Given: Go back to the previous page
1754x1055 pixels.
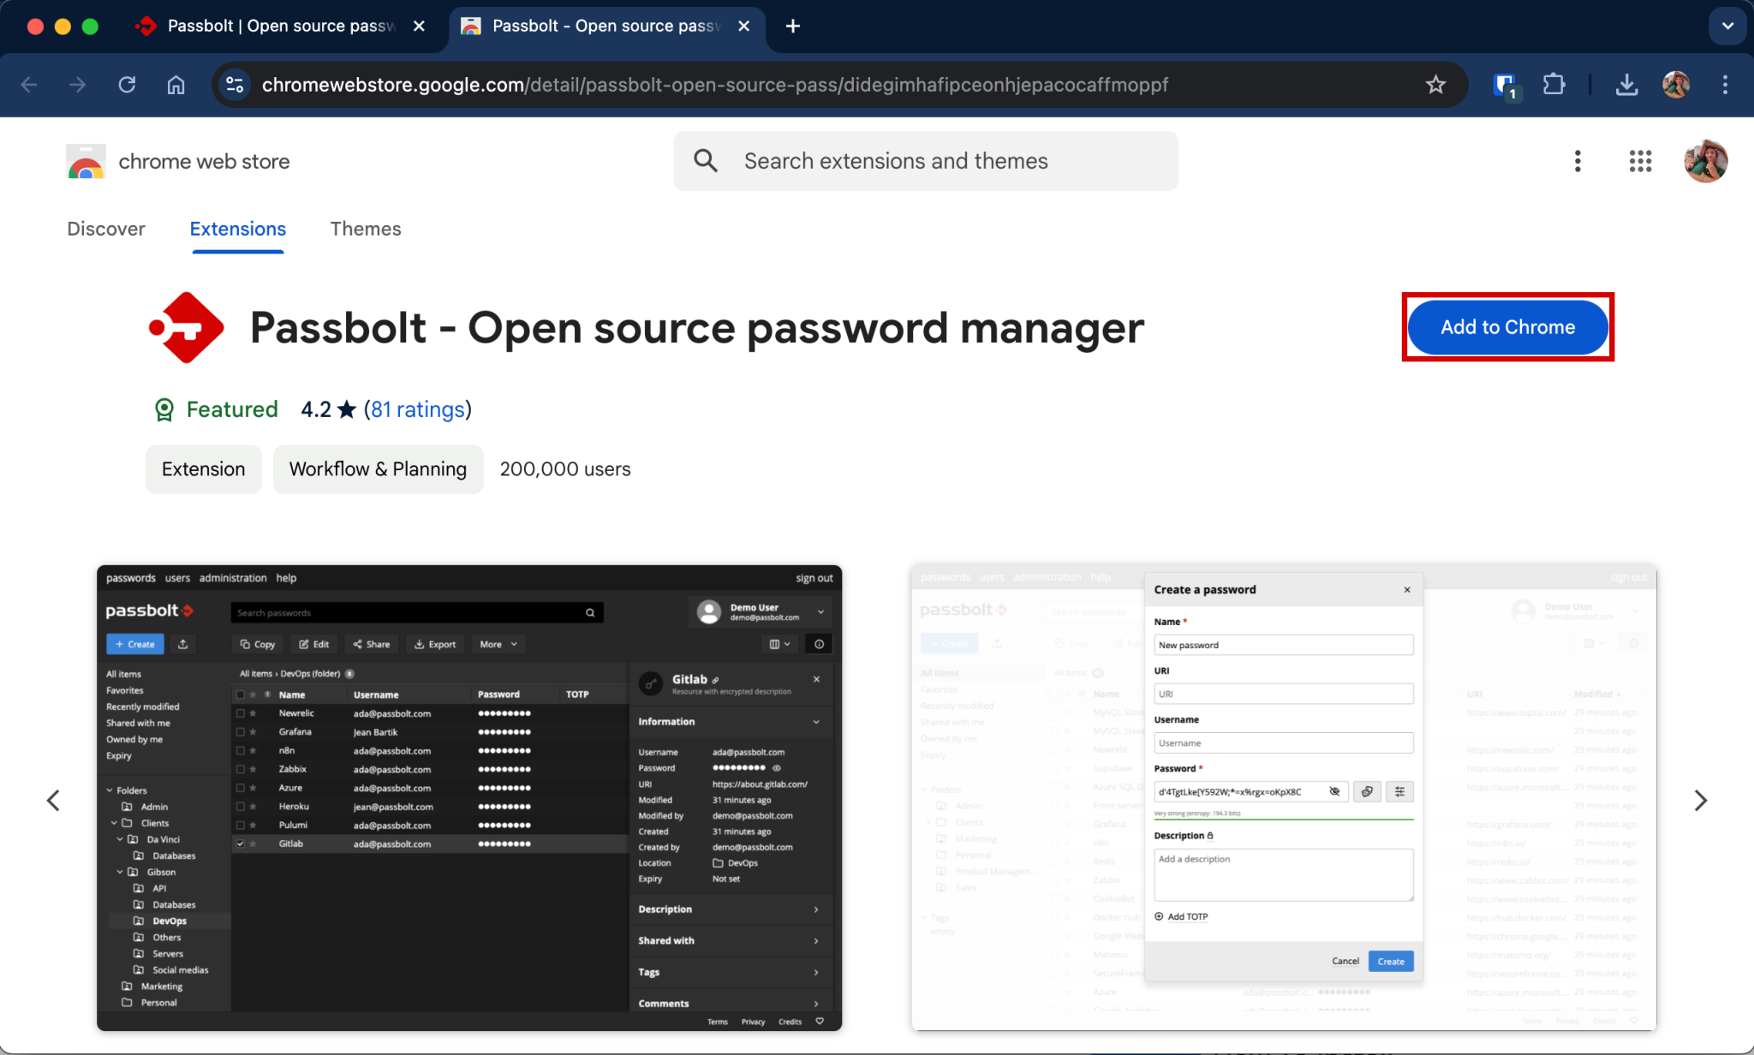Looking at the screenshot, I should point(30,84).
